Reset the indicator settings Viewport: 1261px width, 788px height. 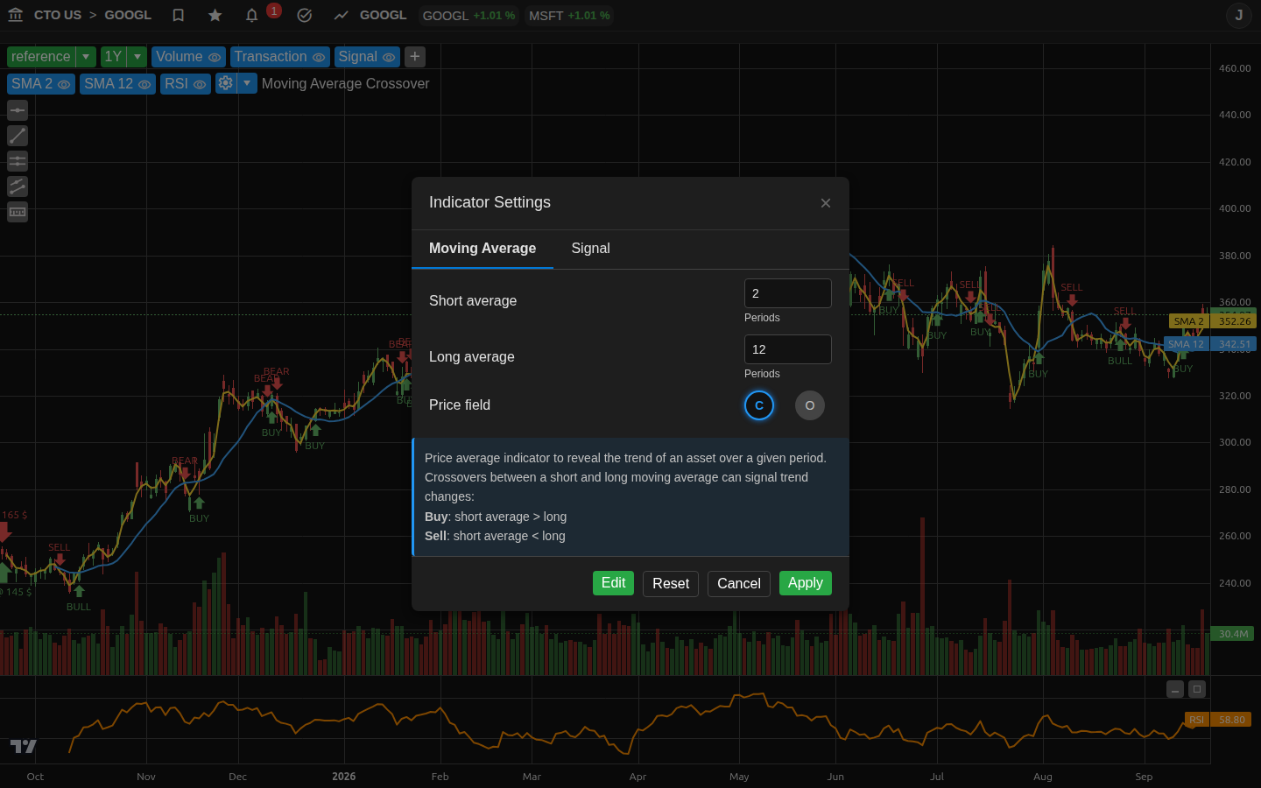671,584
